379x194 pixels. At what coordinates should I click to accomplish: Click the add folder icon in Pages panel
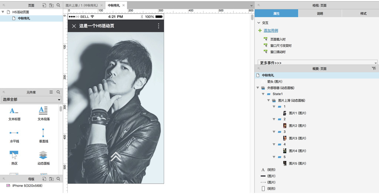tap(51, 6)
